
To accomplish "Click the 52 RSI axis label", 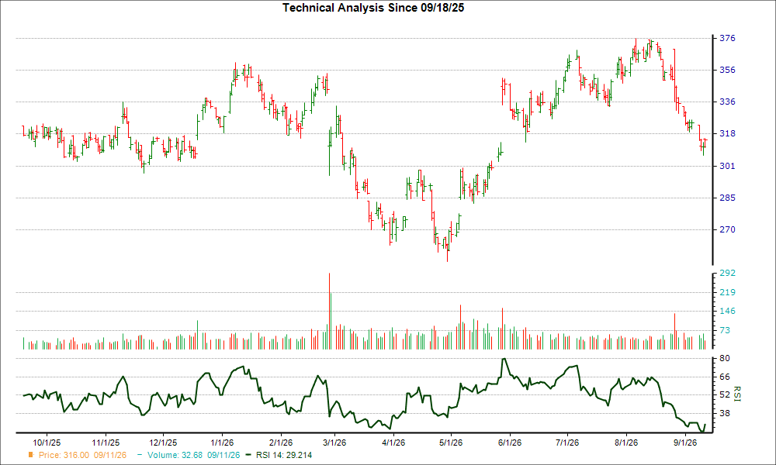I will [x=725, y=394].
